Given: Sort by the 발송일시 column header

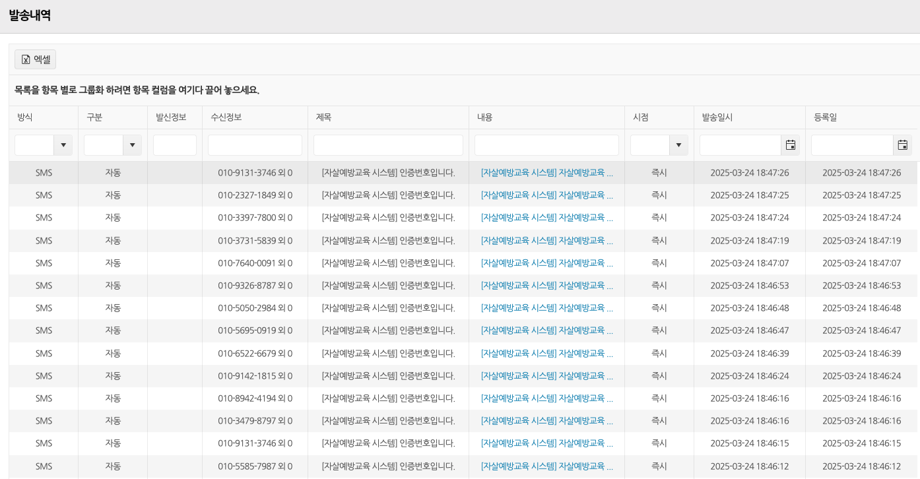Looking at the screenshot, I should 717,117.
